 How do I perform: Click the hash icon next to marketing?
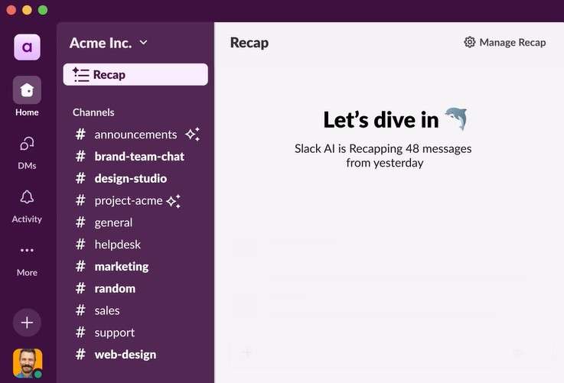point(80,266)
